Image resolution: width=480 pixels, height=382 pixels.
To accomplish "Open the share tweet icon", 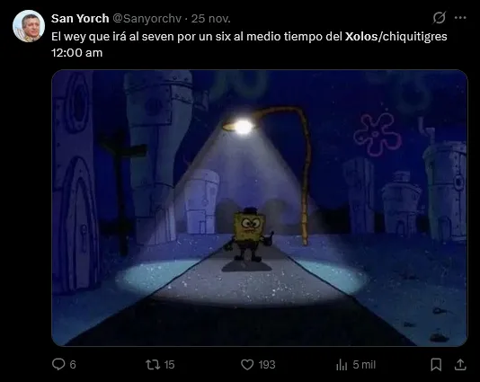I will click(x=460, y=365).
